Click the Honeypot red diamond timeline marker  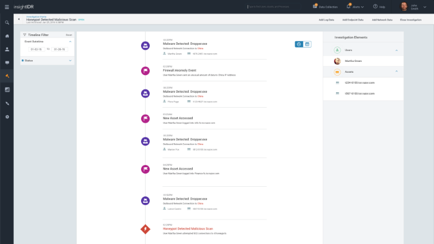pos(146,229)
